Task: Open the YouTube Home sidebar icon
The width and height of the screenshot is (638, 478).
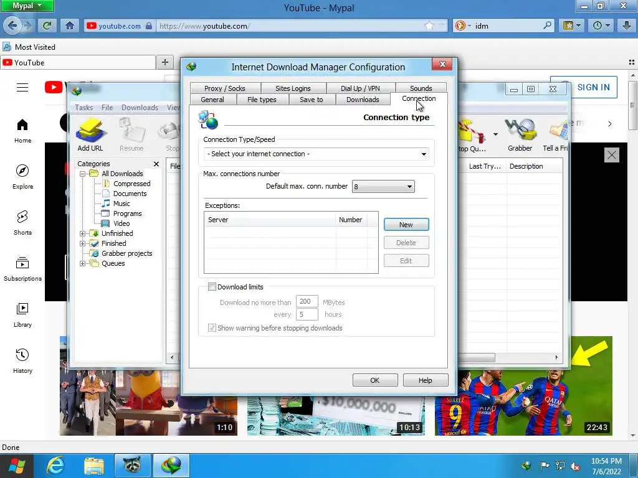Action: [x=22, y=131]
